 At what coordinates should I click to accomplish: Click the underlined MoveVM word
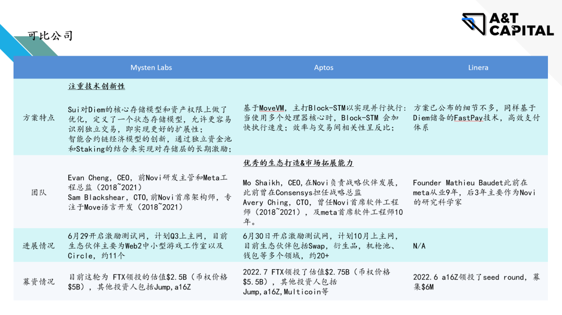tap(272, 108)
